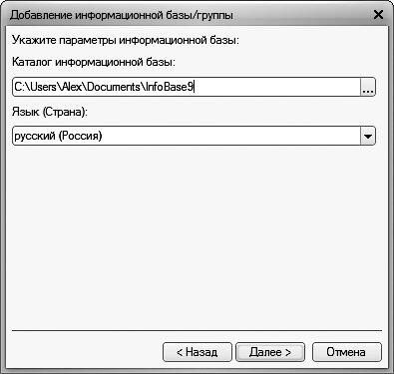Screen dimensions: 394x374
Task: Click empty space after the path text in field
Action: [276, 87]
